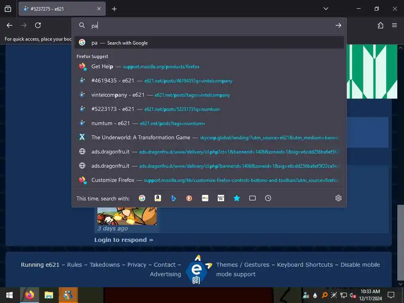Open the Rules footer link
This screenshot has height=303, width=404.
click(x=75, y=265)
